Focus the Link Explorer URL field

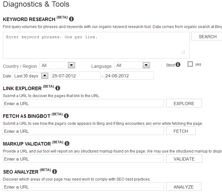coord(83,104)
